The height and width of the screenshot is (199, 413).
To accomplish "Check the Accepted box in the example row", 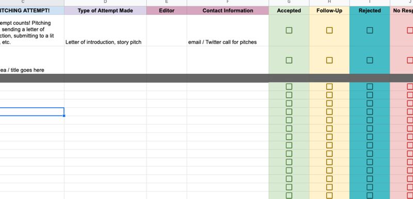I will [x=289, y=30].
